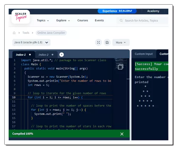This screenshot has width=177, height=149.
Task: Open the Topics dropdown menu
Action: [43, 20]
